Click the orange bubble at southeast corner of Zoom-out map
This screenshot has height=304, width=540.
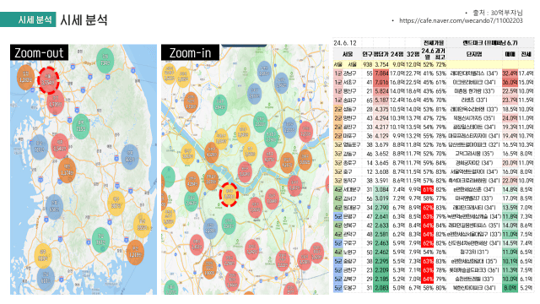pos(135,252)
